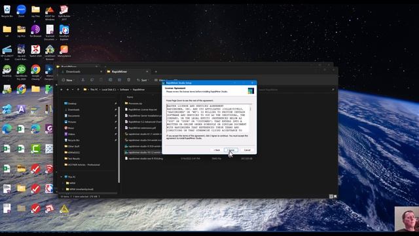The image size is (419, 236).
Task: Go up one folder level in Explorer
Action: tap(78, 90)
